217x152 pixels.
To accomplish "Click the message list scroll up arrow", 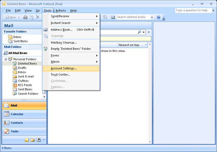I will 150,44.
